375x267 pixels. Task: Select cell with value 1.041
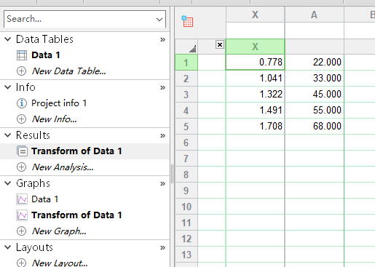coord(255,78)
